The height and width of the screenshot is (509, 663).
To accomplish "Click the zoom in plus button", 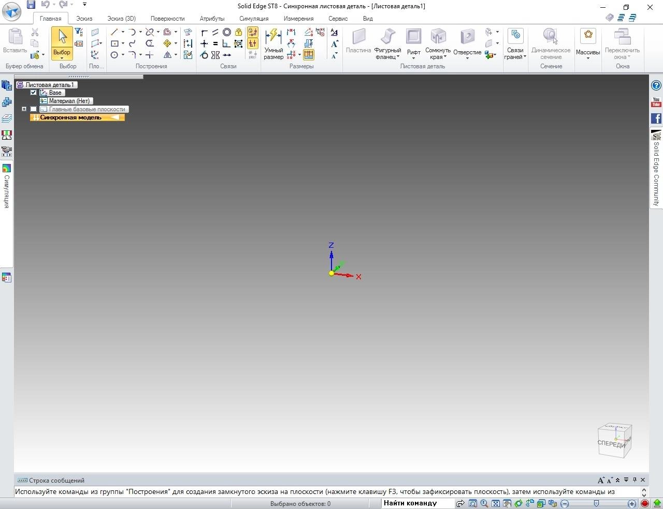I will click(632, 503).
